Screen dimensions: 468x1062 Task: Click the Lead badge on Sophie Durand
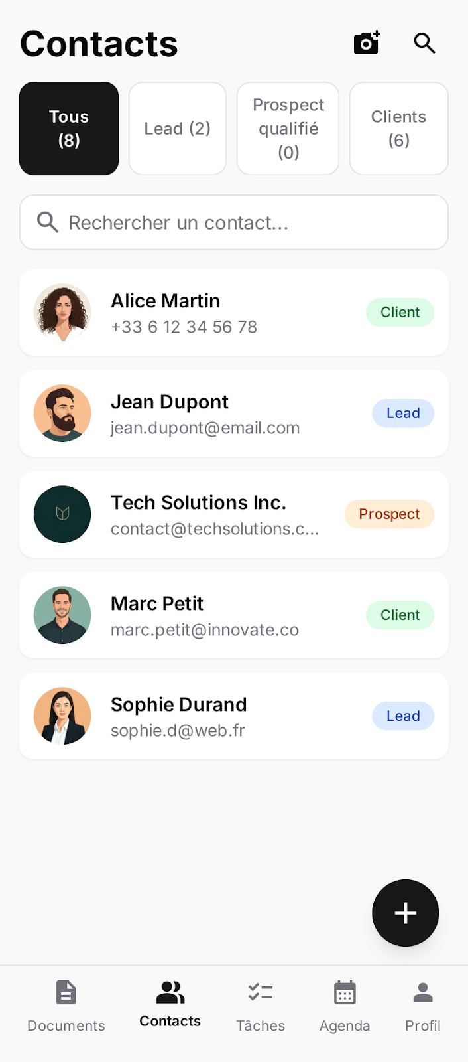coord(403,716)
